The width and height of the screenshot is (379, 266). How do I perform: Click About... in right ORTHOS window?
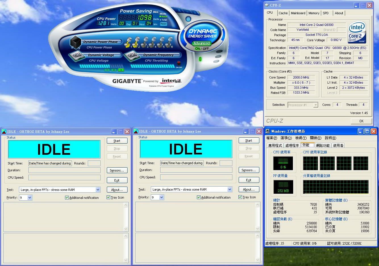[249, 189]
